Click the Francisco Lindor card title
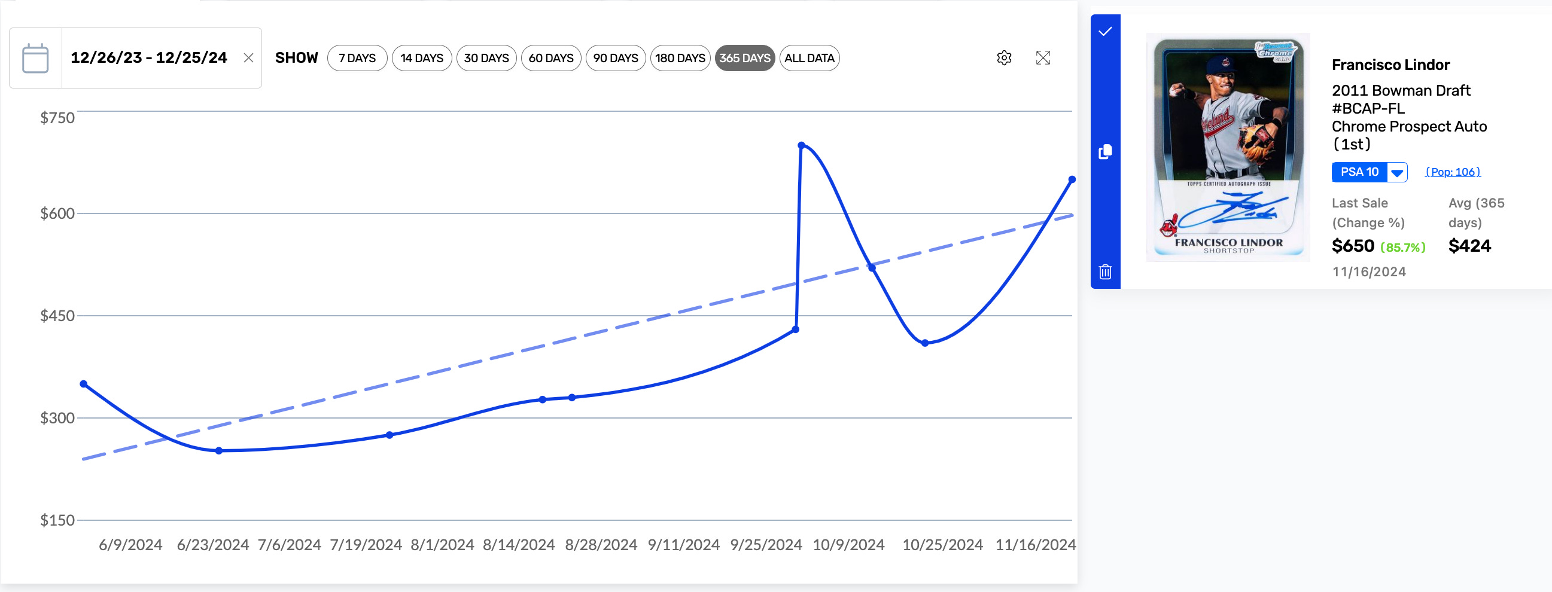The image size is (1552, 592). pyautogui.click(x=1390, y=65)
